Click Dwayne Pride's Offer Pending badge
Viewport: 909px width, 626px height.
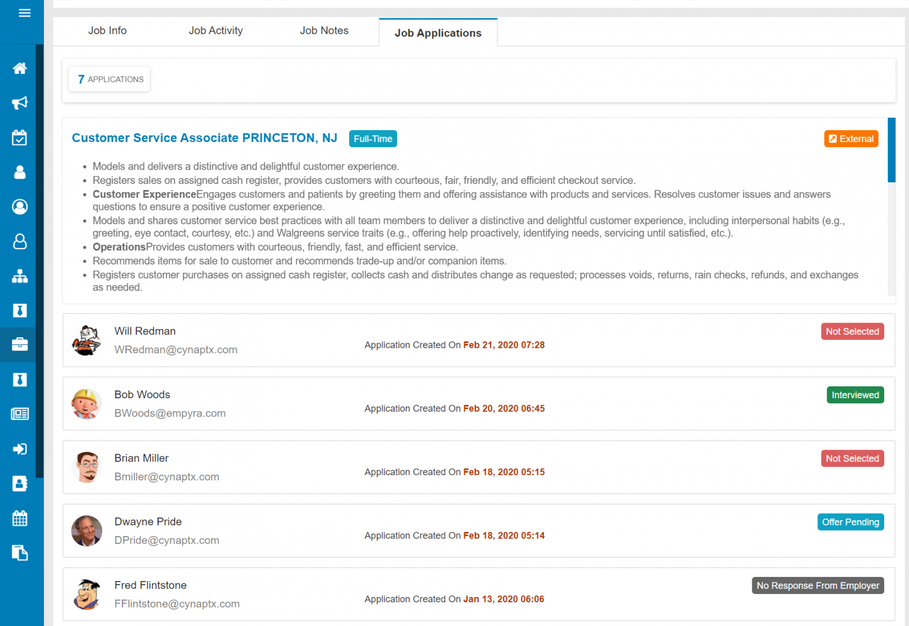pyautogui.click(x=850, y=522)
